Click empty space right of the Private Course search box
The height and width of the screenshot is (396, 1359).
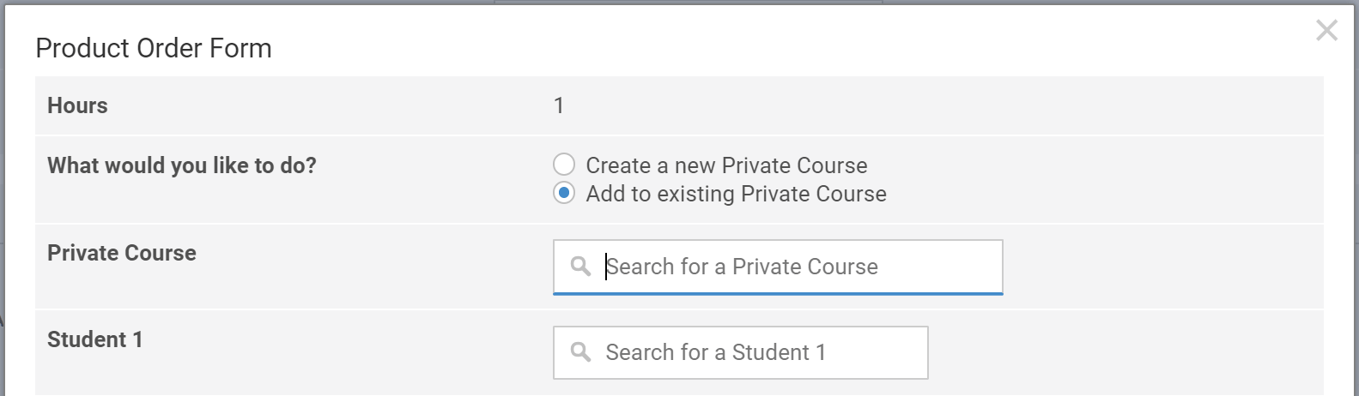[x=1159, y=267]
